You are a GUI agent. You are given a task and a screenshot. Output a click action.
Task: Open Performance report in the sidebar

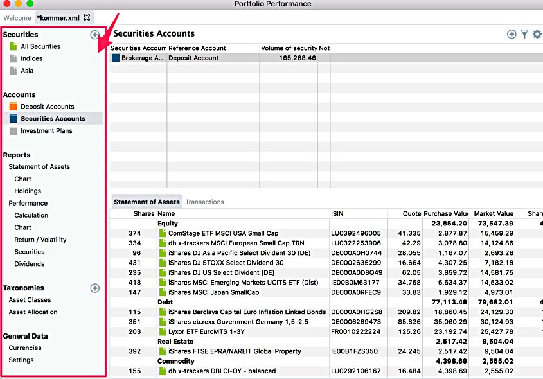[28, 203]
